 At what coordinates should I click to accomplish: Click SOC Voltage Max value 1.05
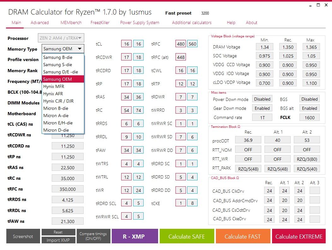pyautogui.click(x=311, y=56)
